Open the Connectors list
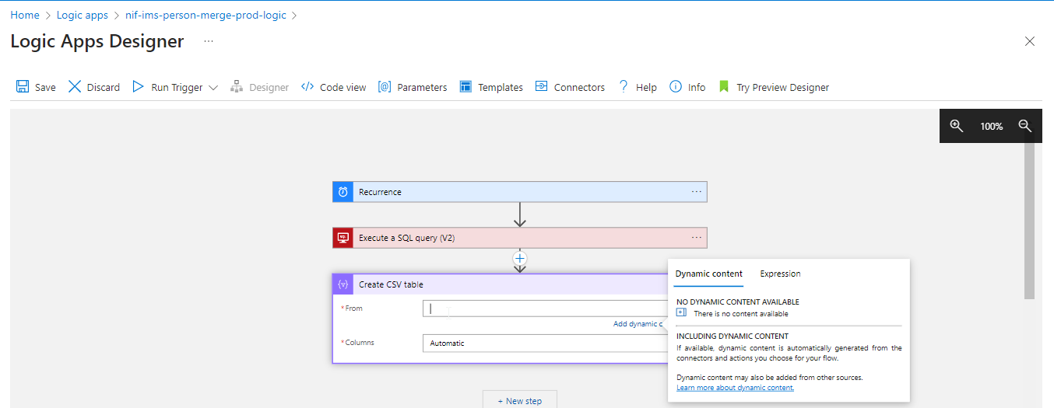Viewport: 1054px width, 408px height. (570, 87)
